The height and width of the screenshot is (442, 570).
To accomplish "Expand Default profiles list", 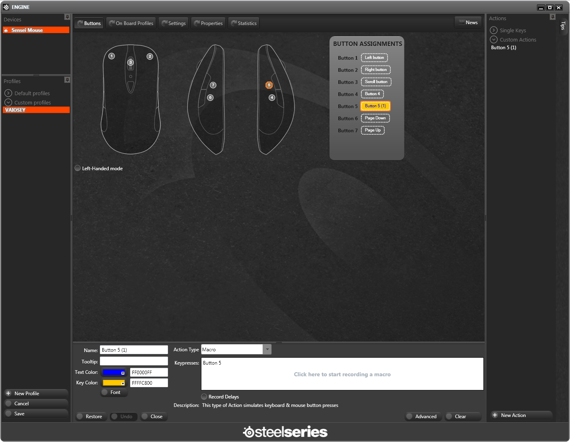I will coord(8,93).
